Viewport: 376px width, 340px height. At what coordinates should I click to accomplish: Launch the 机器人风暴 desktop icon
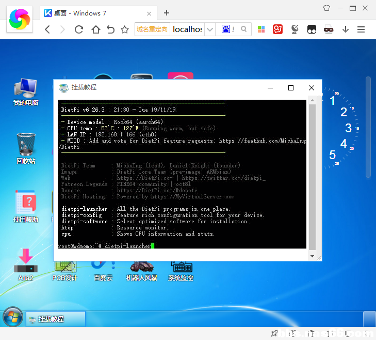(x=142, y=271)
